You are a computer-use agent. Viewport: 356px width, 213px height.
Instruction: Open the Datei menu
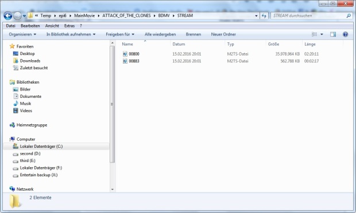11,26
